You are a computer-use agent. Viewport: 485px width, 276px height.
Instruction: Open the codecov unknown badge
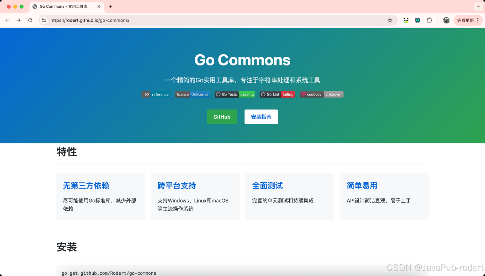pyautogui.click(x=321, y=94)
